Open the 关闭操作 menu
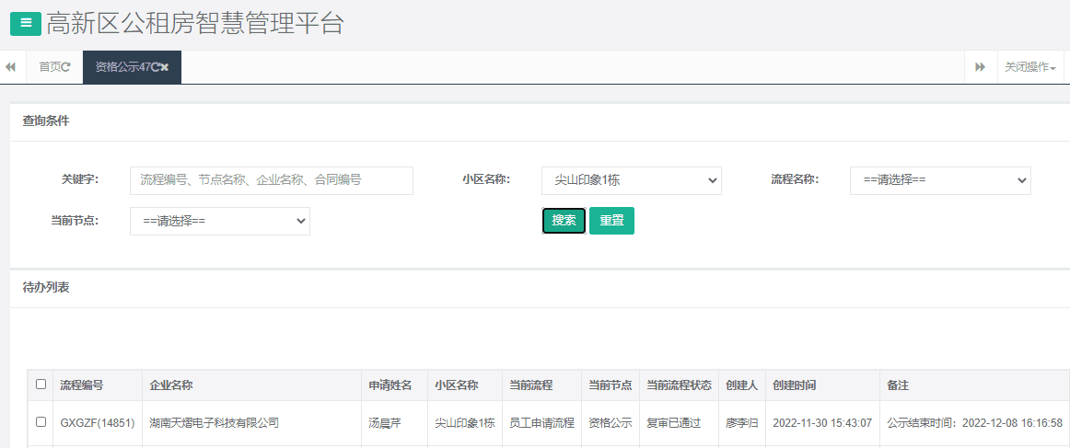The height and width of the screenshot is (448, 1070). 1029,67
